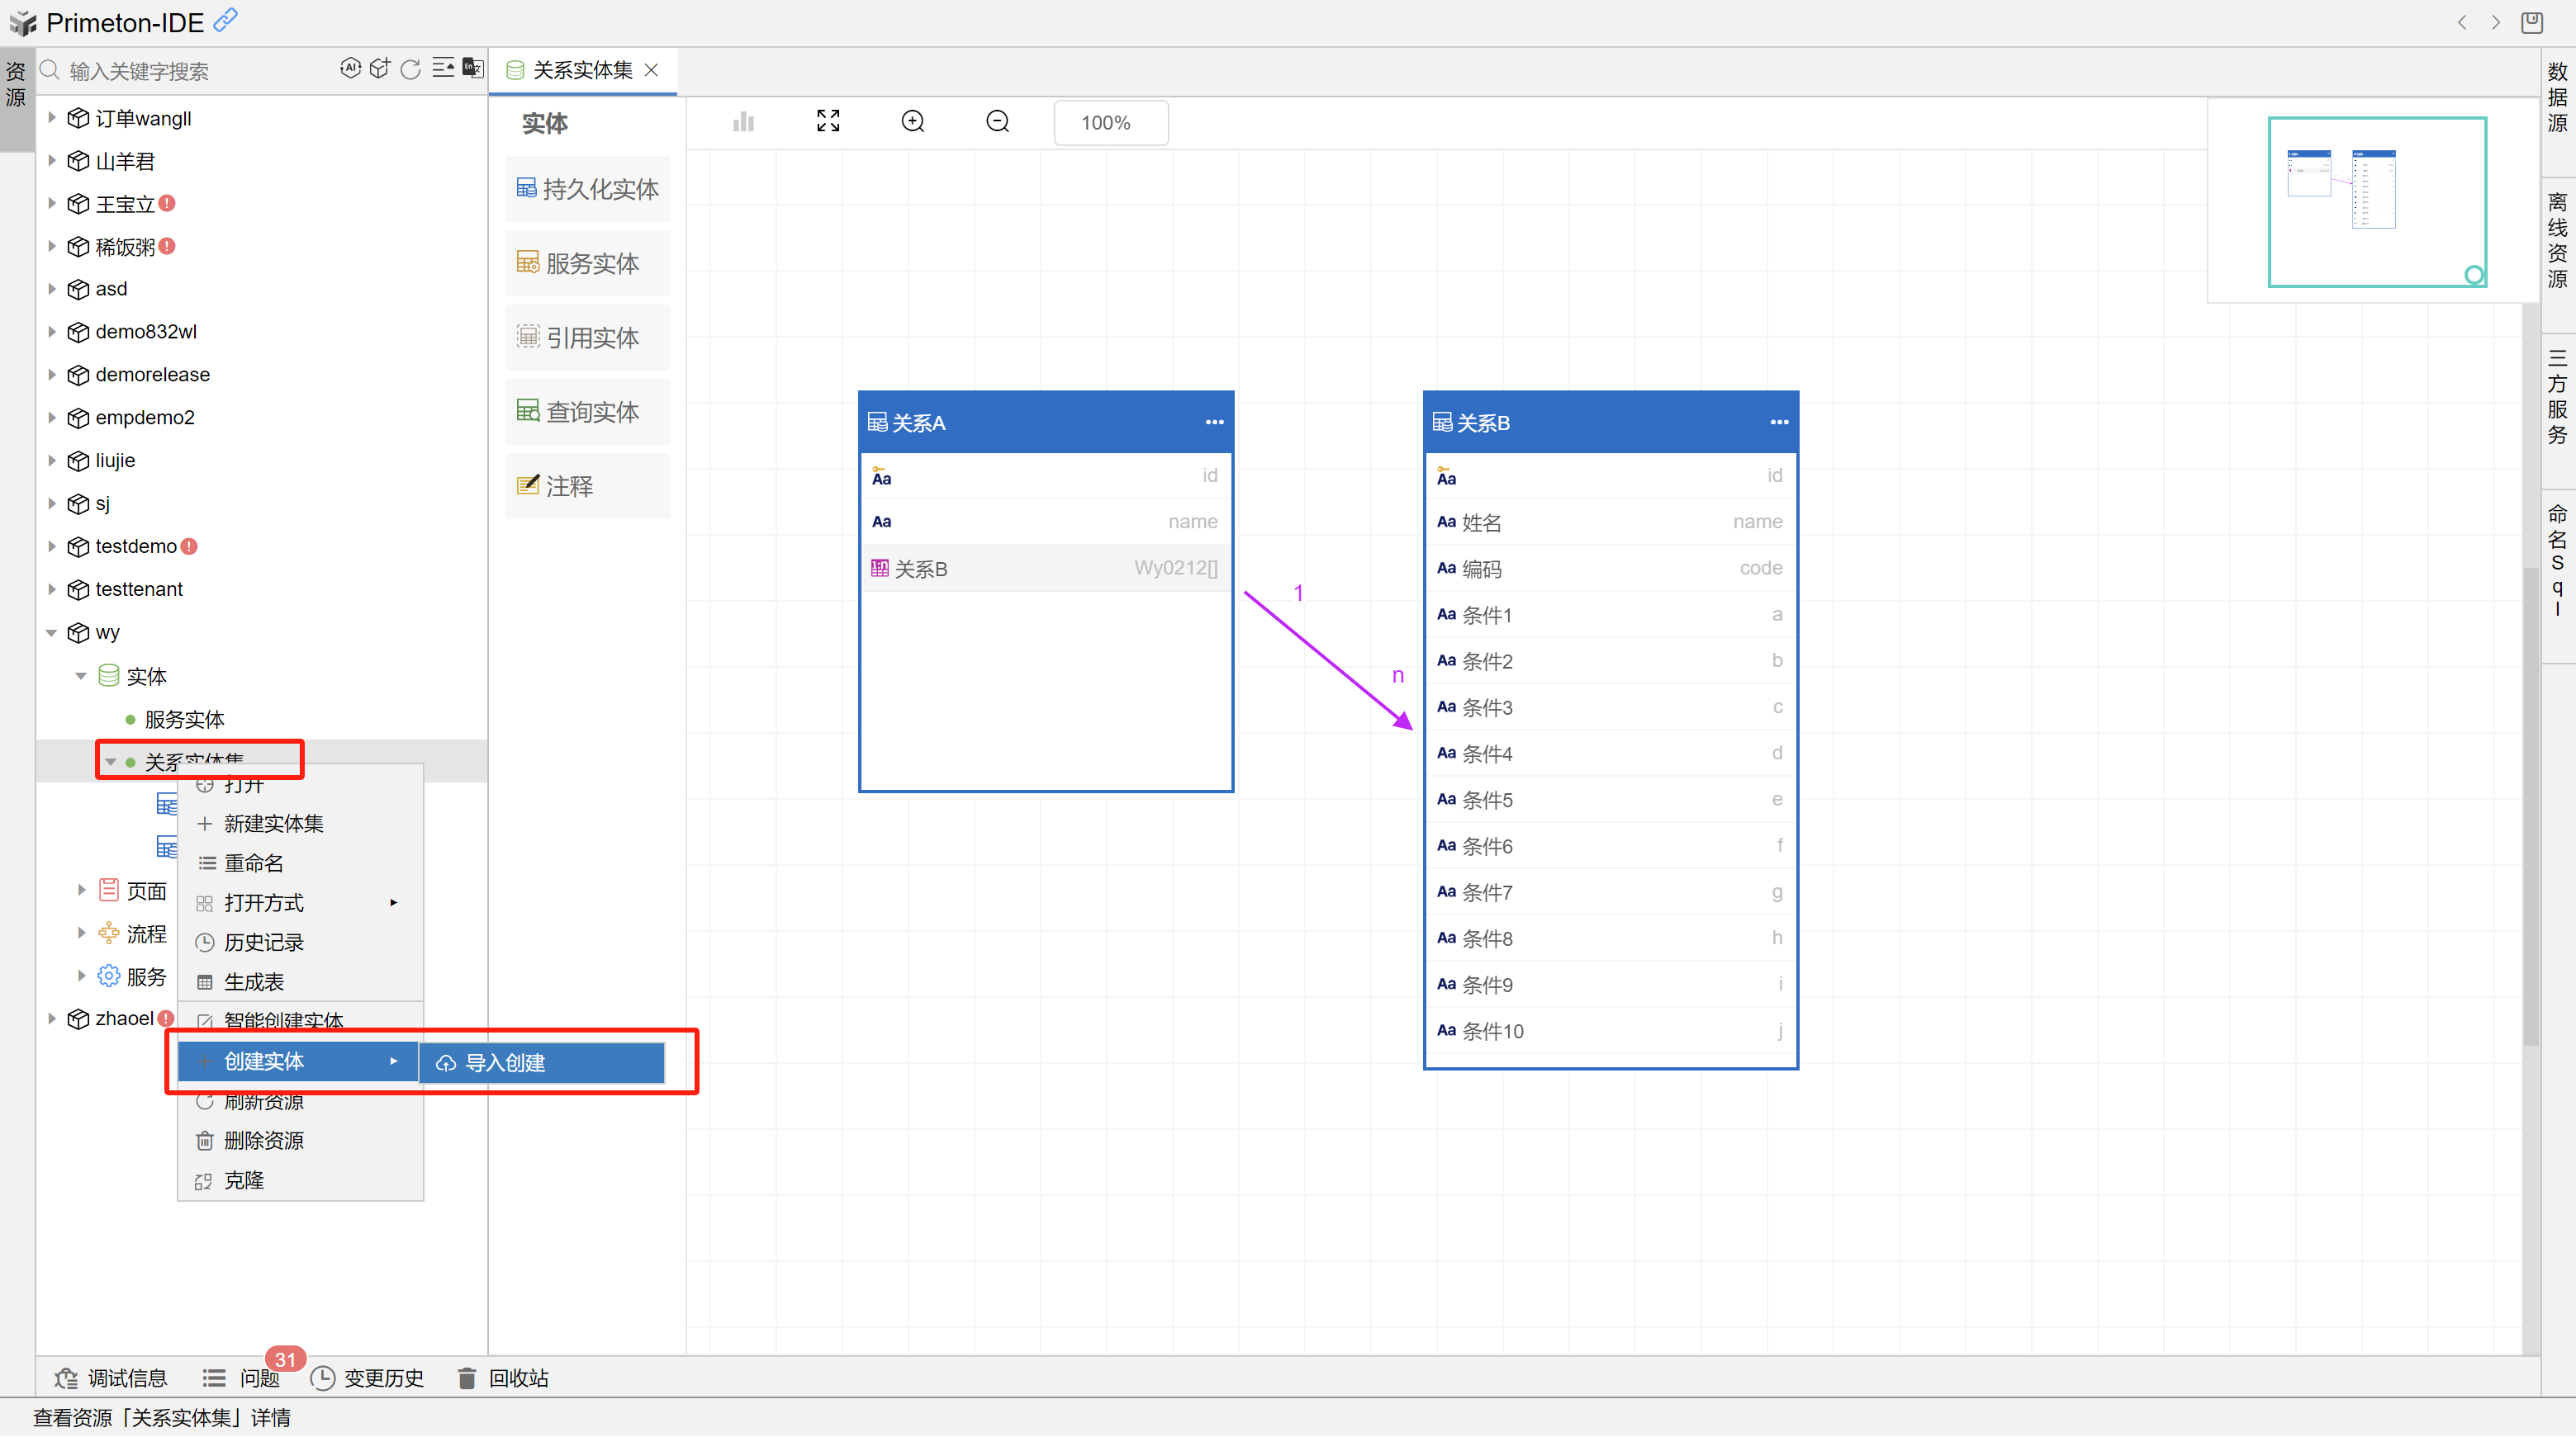Collapse the wy project tree node

[52, 632]
